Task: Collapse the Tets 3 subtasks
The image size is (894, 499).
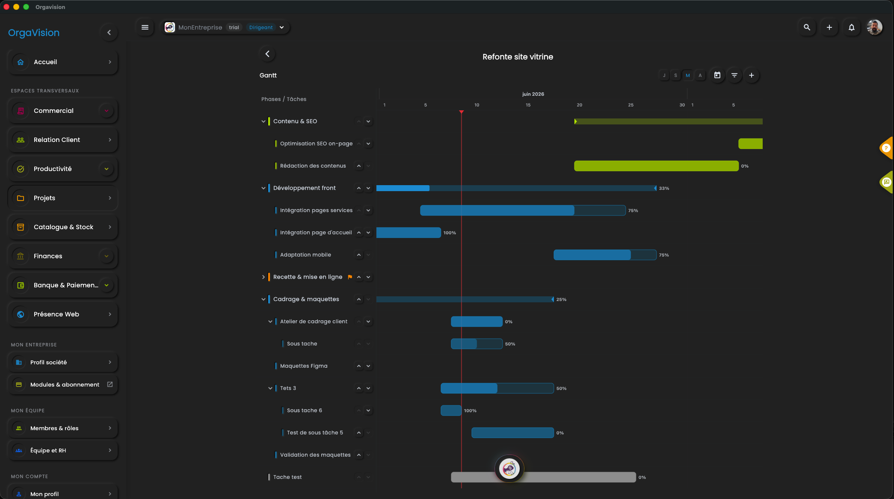Action: [x=270, y=388]
